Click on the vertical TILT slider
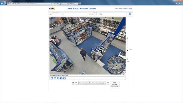The width and height of the screenshot is (183, 103). click(x=127, y=49)
